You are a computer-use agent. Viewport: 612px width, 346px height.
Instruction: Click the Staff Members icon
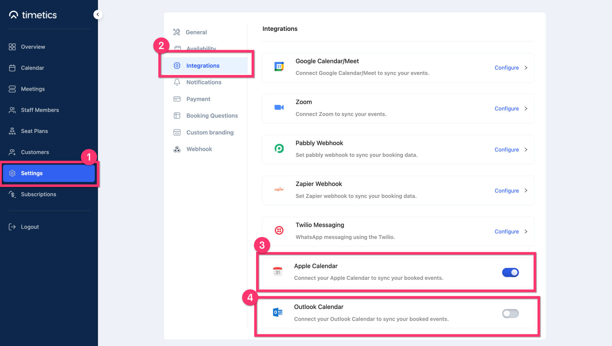pyautogui.click(x=12, y=110)
